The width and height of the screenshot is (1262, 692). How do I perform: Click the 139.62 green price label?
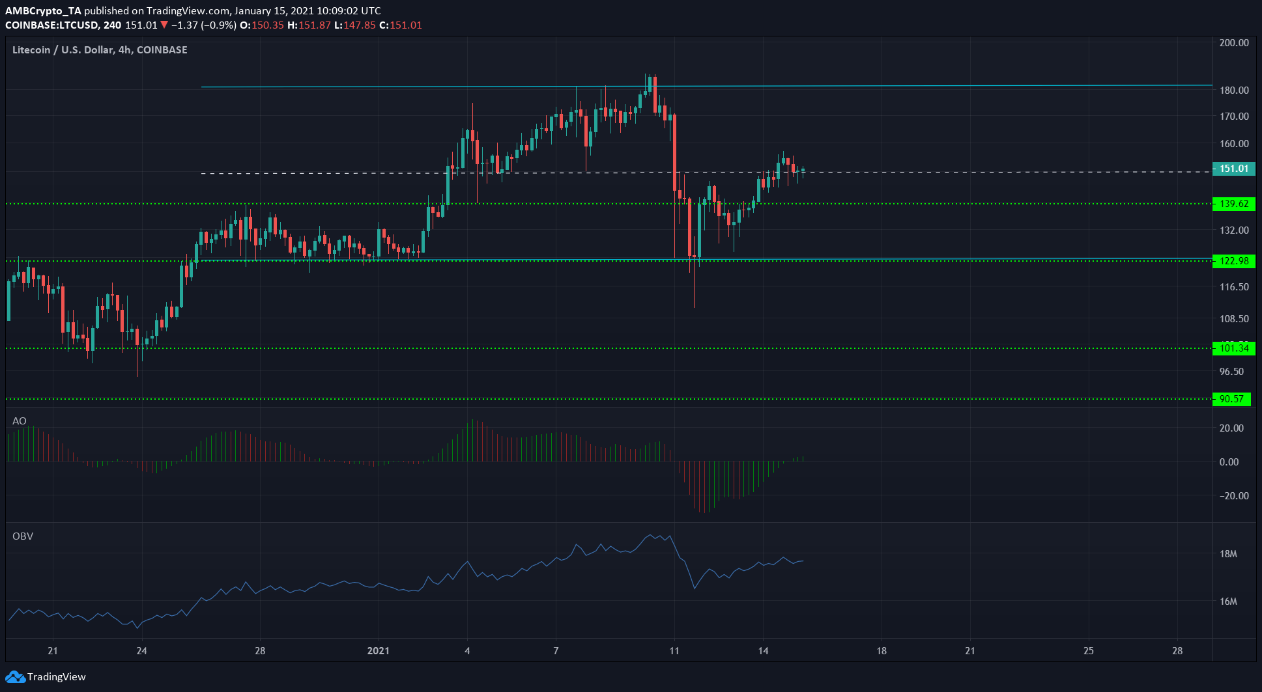1233,204
